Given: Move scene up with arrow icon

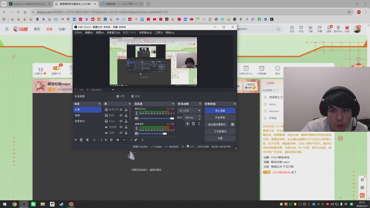Looking at the screenshot, I should coord(94,140).
